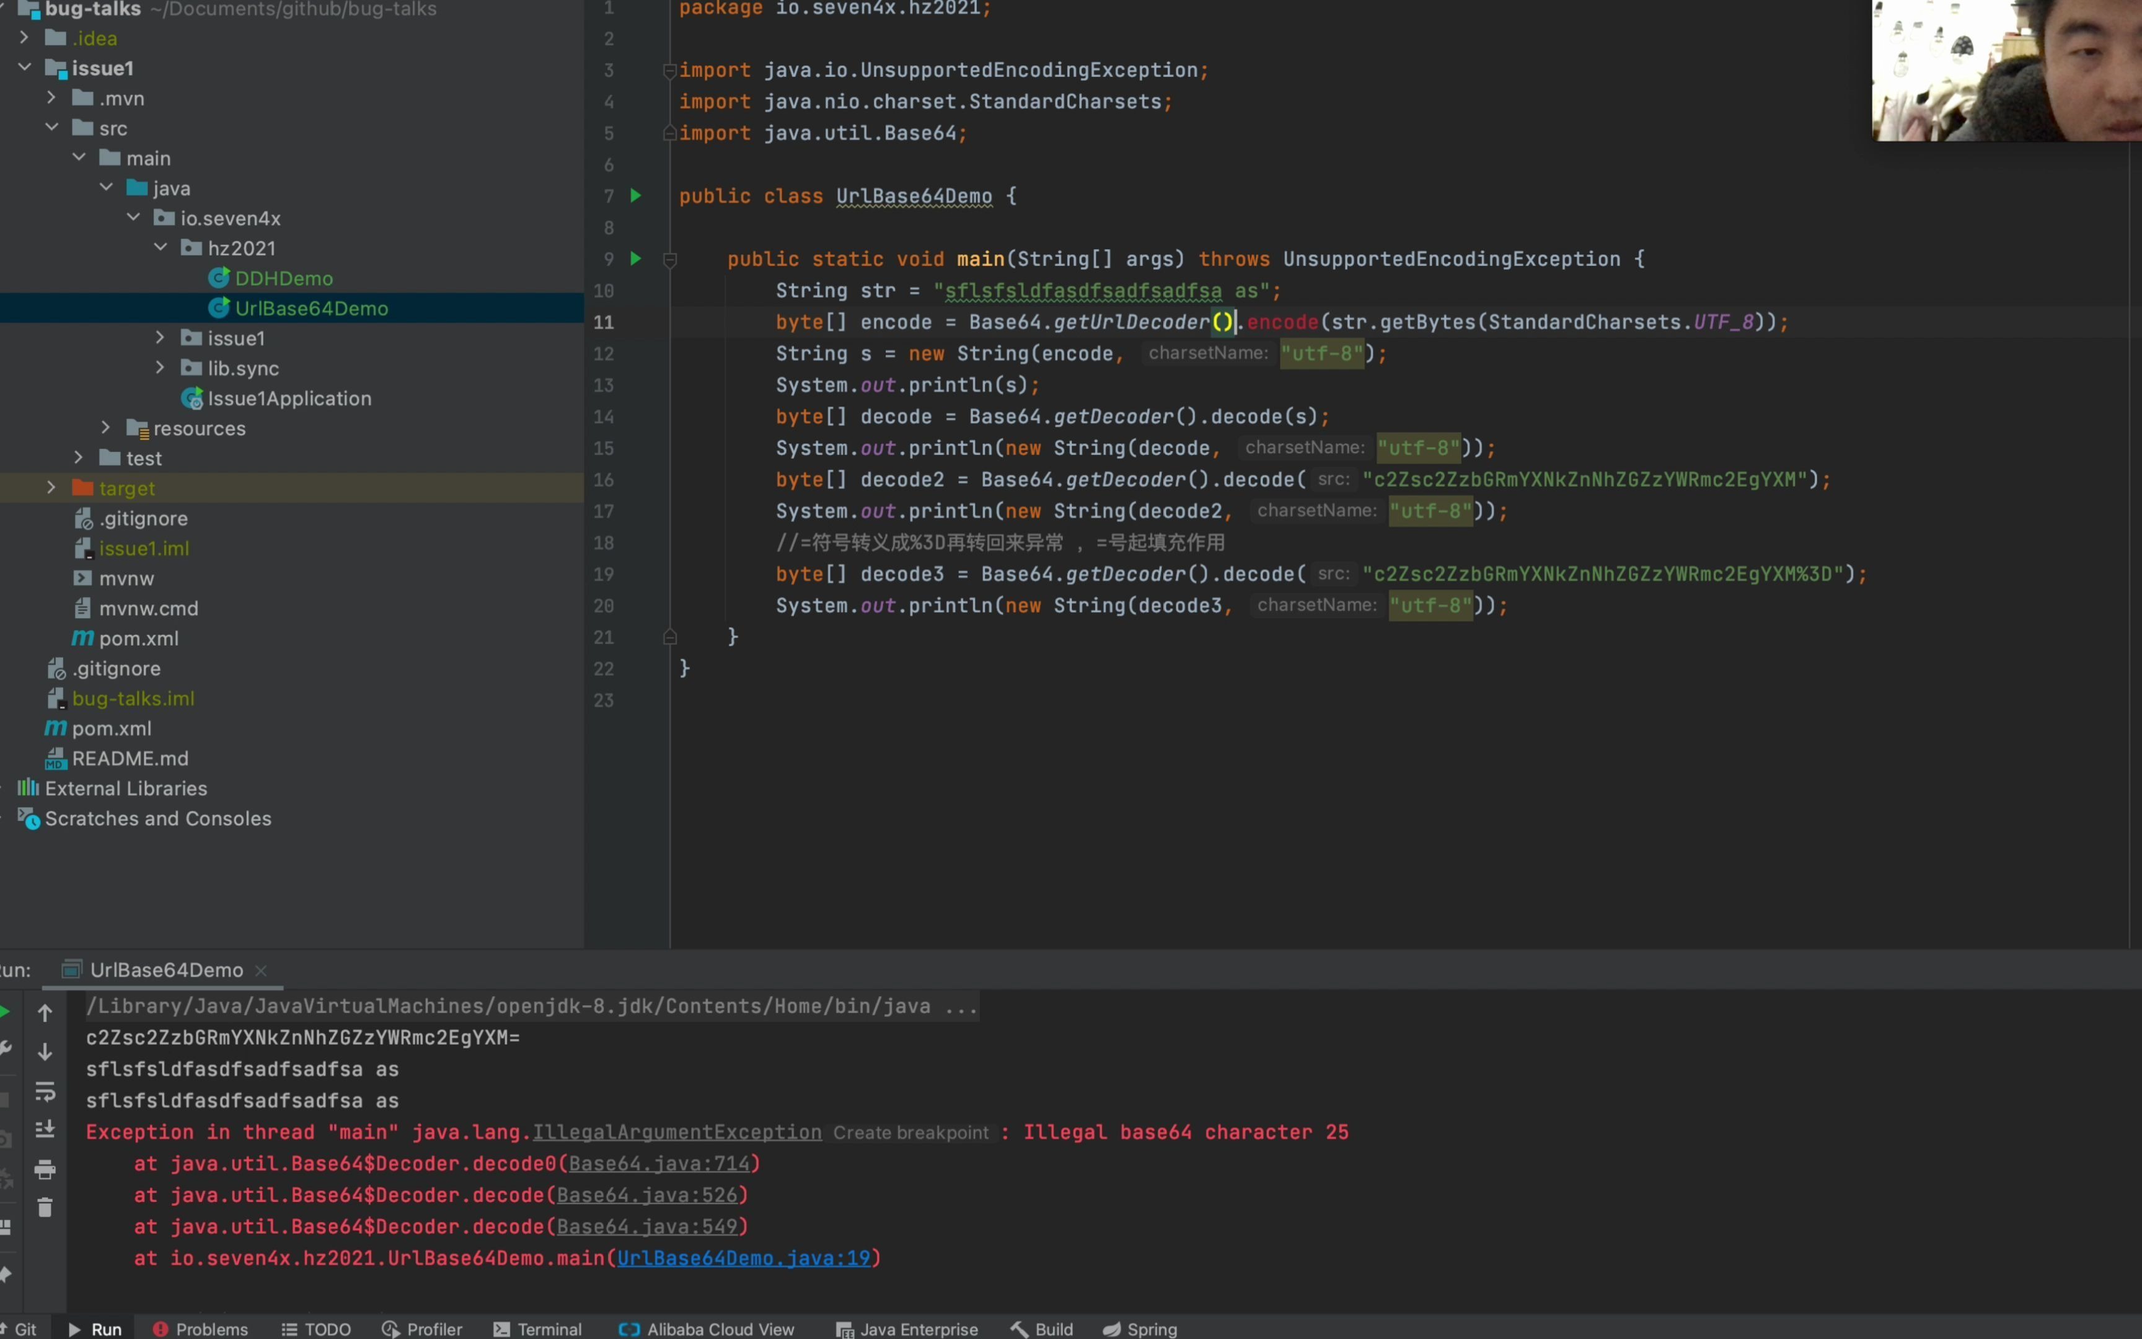Click the print icon in run console
The width and height of the screenshot is (2142, 1339).
click(45, 1169)
